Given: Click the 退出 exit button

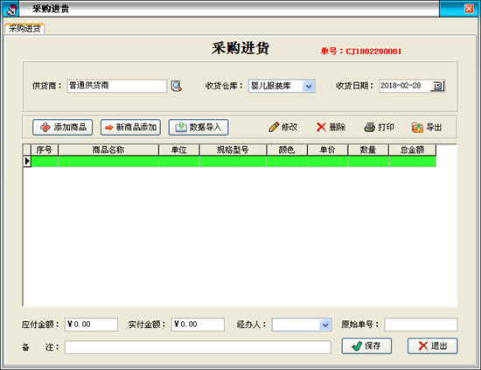Looking at the screenshot, I should (433, 346).
